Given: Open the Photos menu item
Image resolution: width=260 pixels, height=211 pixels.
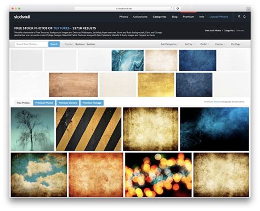Looking at the screenshot, I should click(x=123, y=16).
